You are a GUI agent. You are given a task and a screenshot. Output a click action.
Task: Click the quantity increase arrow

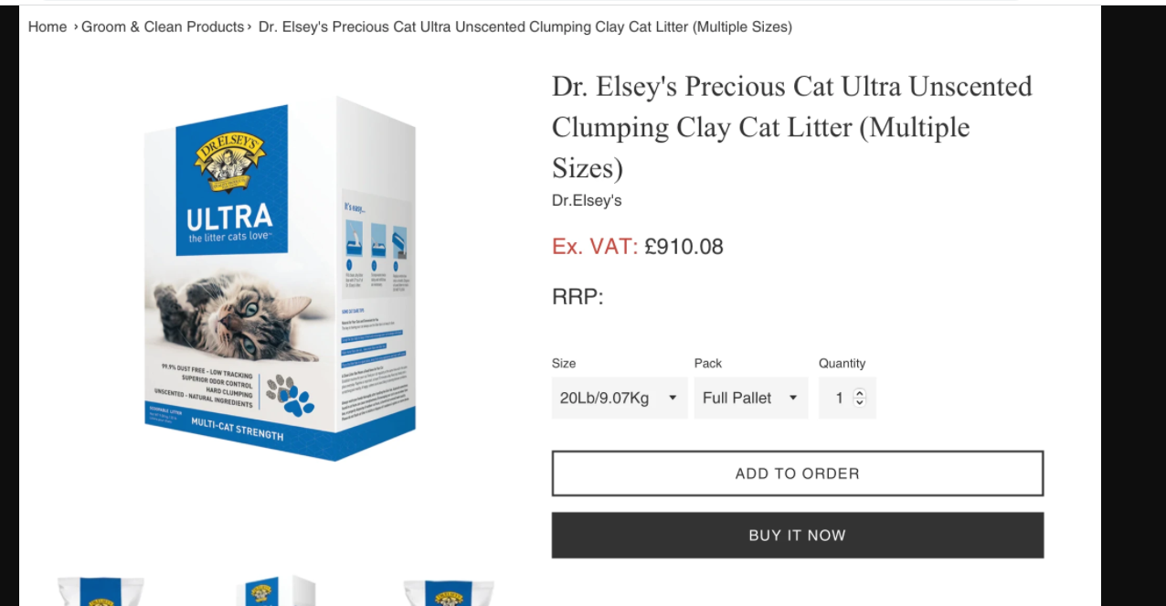click(859, 393)
